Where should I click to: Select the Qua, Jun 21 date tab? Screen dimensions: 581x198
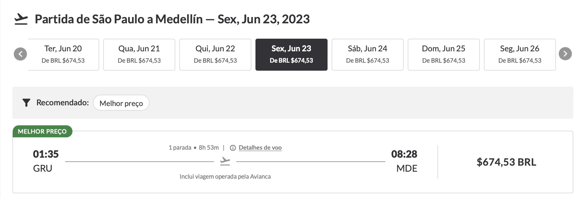[x=139, y=55]
